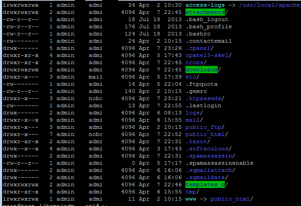Viewport: 301px width, 206px height.
Task: Select the access-logs symlink name
Action: pos(205,5)
